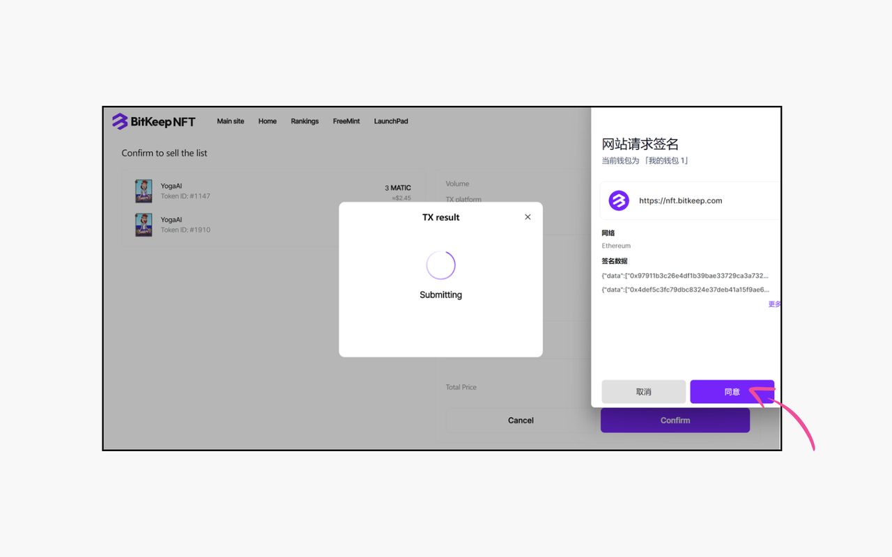892x557 pixels.
Task: Open the LaunchPad page
Action: coord(391,121)
